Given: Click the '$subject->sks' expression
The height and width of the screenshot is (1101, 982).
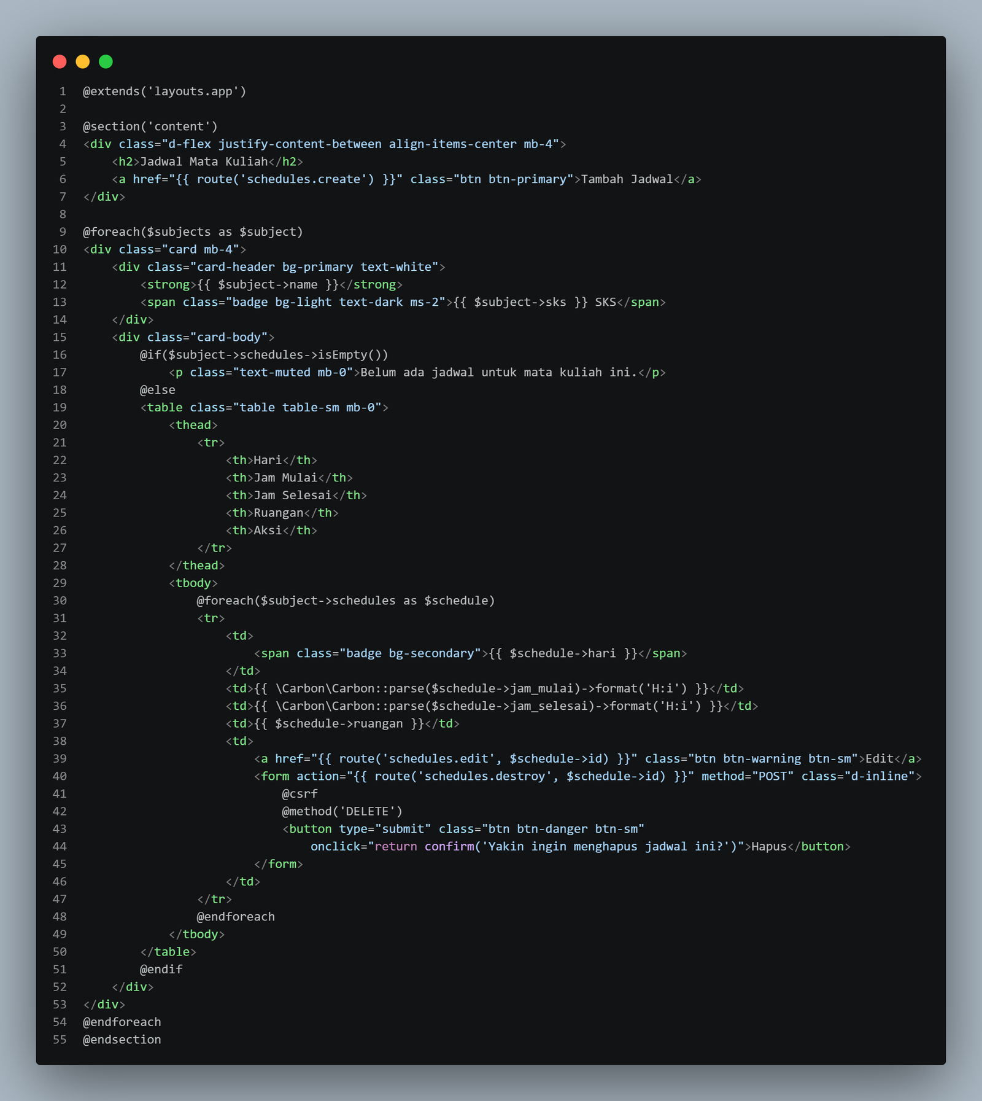Looking at the screenshot, I should (x=520, y=302).
